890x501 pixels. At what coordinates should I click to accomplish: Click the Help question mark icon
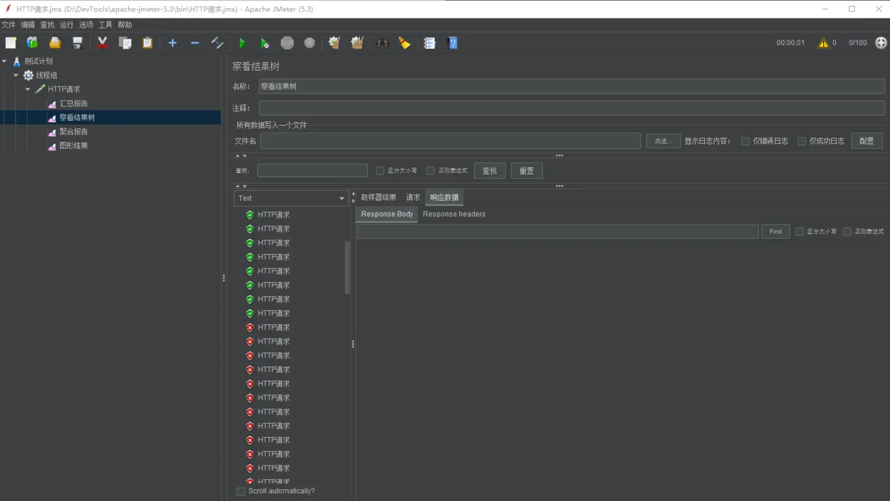(x=453, y=43)
